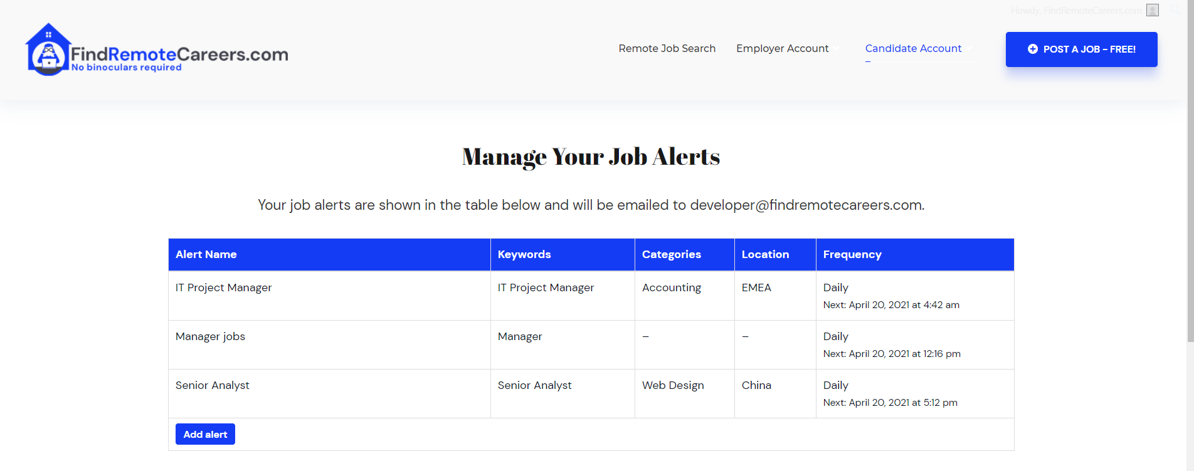The height and width of the screenshot is (471, 1194).
Task: Select the Manager jobs alert name
Action: pos(210,336)
